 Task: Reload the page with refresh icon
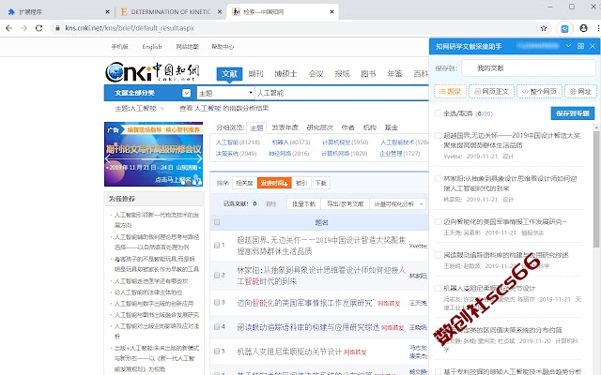pyautogui.click(x=39, y=28)
